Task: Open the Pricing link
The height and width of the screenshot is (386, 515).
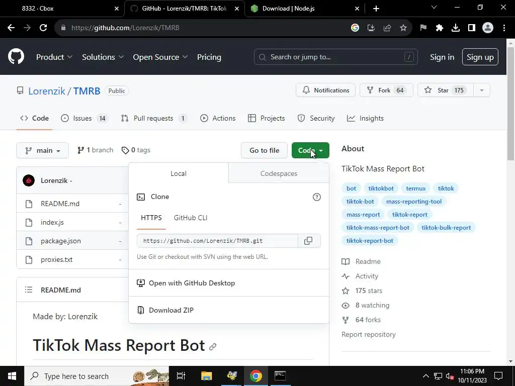Action: [209, 57]
